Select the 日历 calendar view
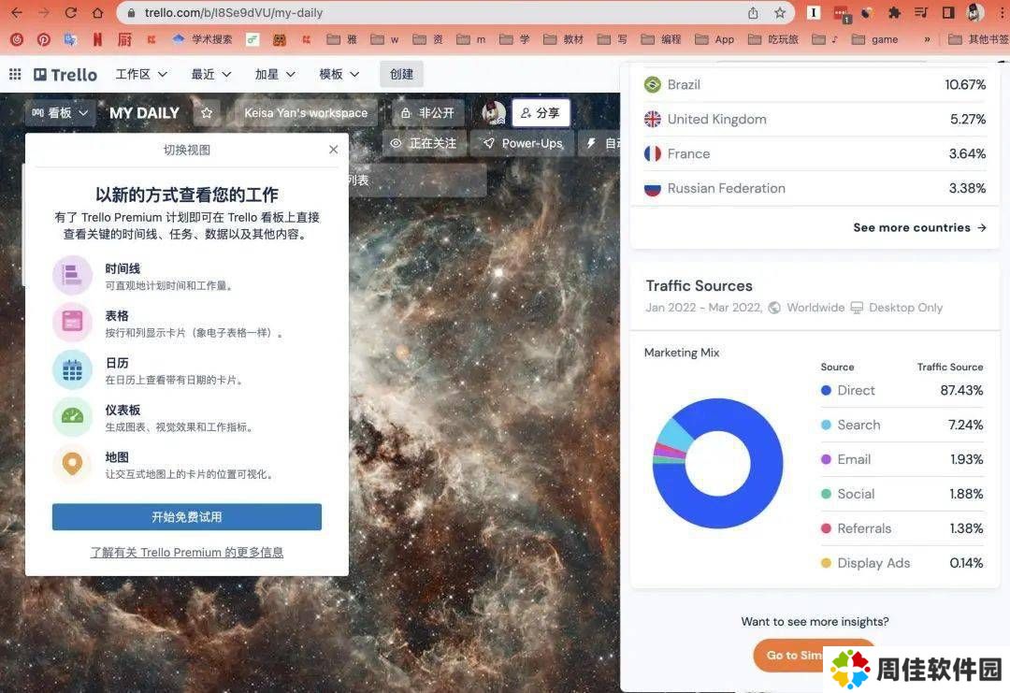 point(187,369)
